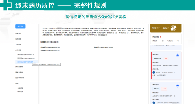Screen dimensions: 195x109
Task: Click the ward round record paragraph text
Action: click(93, 32)
